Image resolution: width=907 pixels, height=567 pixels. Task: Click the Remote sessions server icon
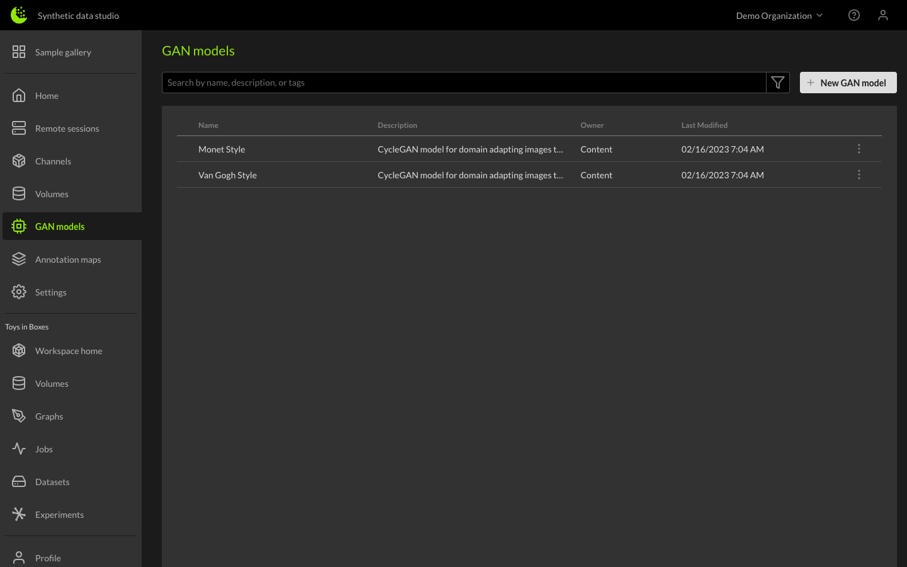click(19, 129)
